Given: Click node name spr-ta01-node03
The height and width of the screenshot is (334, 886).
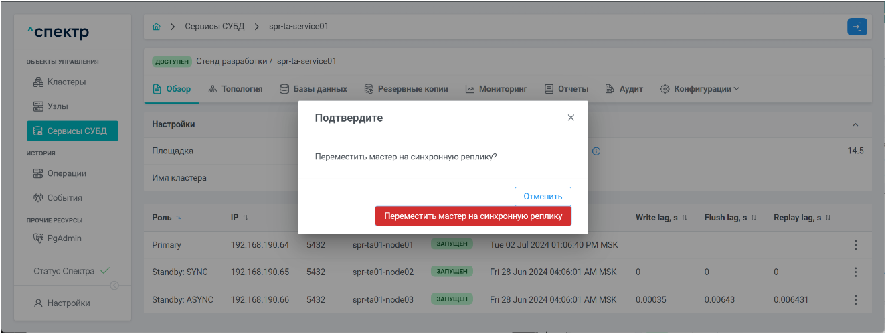Looking at the screenshot, I should [383, 299].
